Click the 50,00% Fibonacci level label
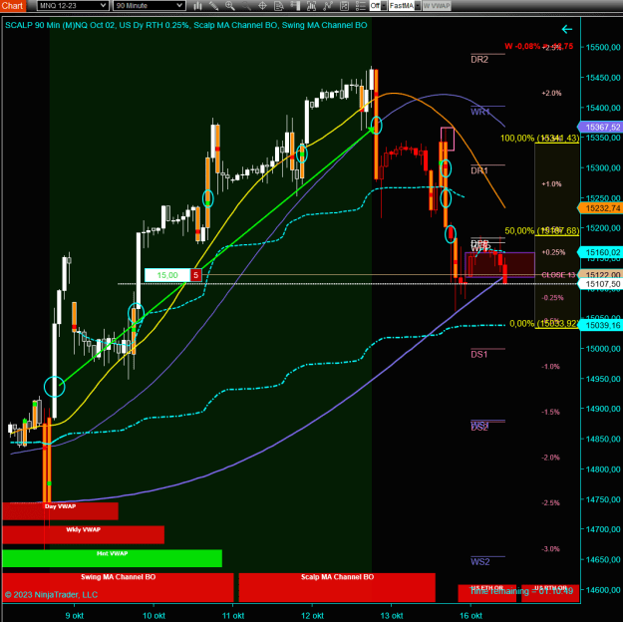 (x=541, y=230)
